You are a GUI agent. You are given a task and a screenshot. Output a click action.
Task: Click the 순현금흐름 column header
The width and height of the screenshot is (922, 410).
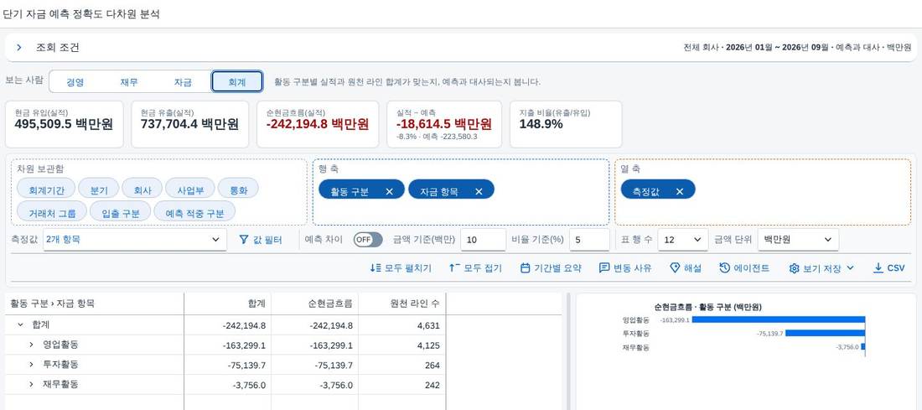pos(314,304)
